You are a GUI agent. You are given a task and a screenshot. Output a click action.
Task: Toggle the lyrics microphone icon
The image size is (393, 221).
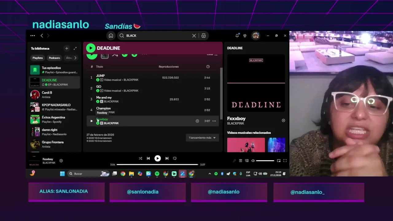(234, 161)
